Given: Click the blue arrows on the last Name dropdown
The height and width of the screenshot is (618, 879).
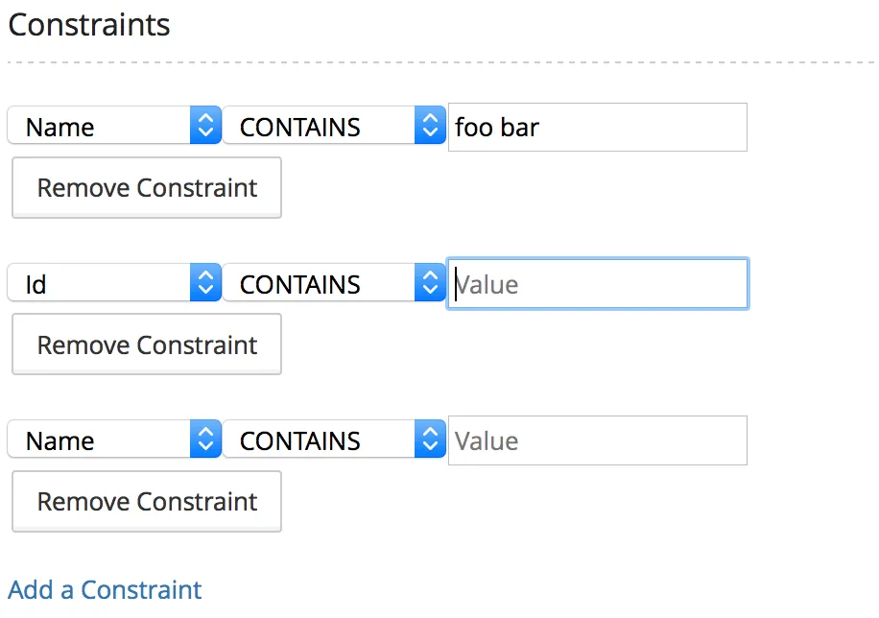Looking at the screenshot, I should click(204, 440).
